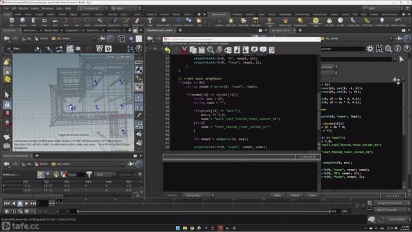
Task: Select the Sphere shelf tool
Action: [x=23, y=21]
